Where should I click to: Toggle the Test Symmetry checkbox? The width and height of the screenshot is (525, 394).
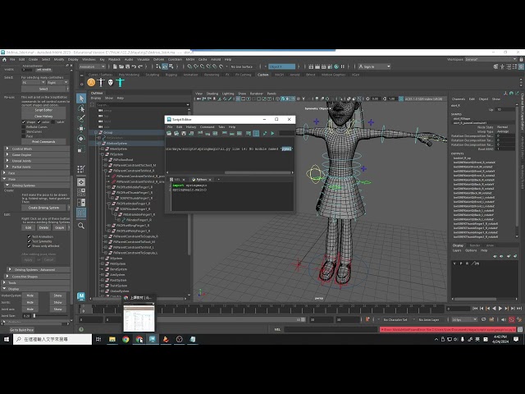click(x=30, y=241)
